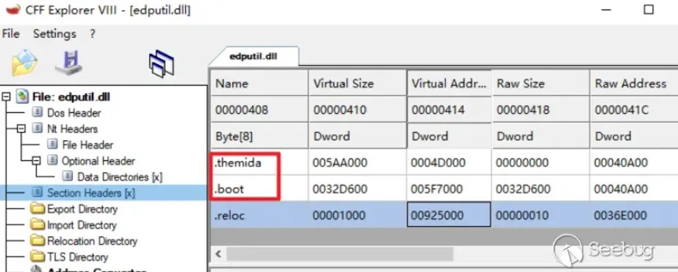
Task: Open the File menu
Action: (11, 34)
